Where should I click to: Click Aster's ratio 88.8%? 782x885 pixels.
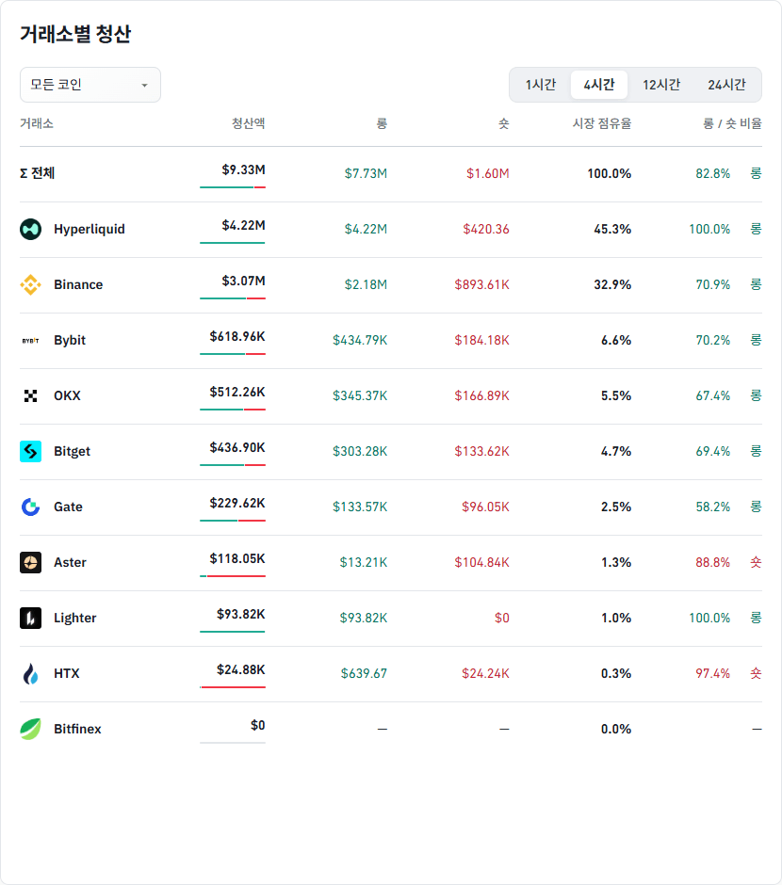point(712,563)
